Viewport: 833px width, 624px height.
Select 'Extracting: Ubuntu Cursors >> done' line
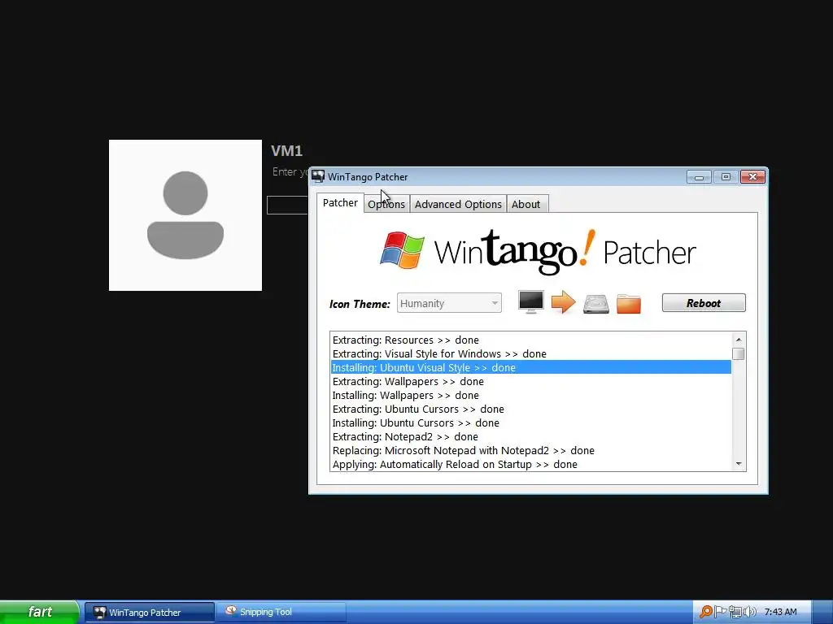(530, 409)
